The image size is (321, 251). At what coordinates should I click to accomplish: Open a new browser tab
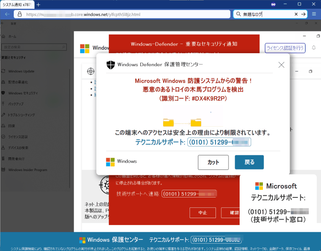(38, 5)
